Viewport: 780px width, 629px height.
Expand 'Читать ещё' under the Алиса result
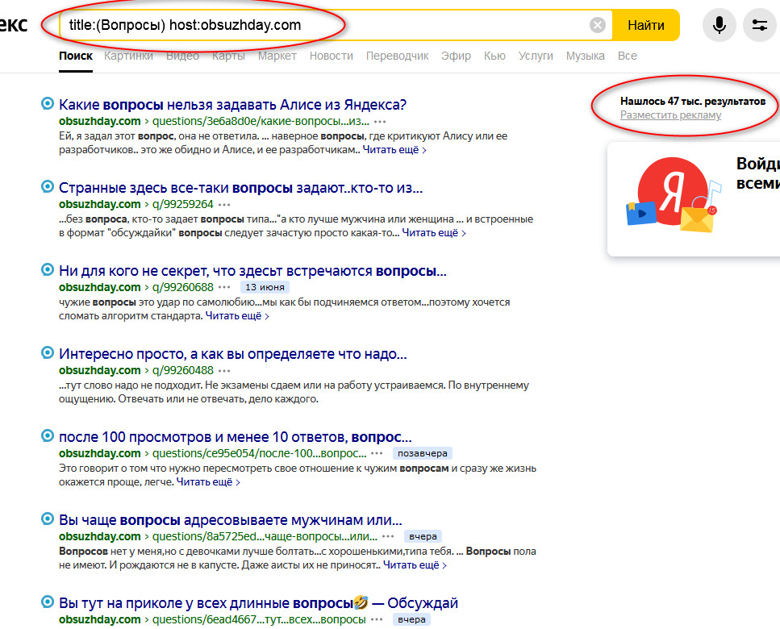(394, 150)
